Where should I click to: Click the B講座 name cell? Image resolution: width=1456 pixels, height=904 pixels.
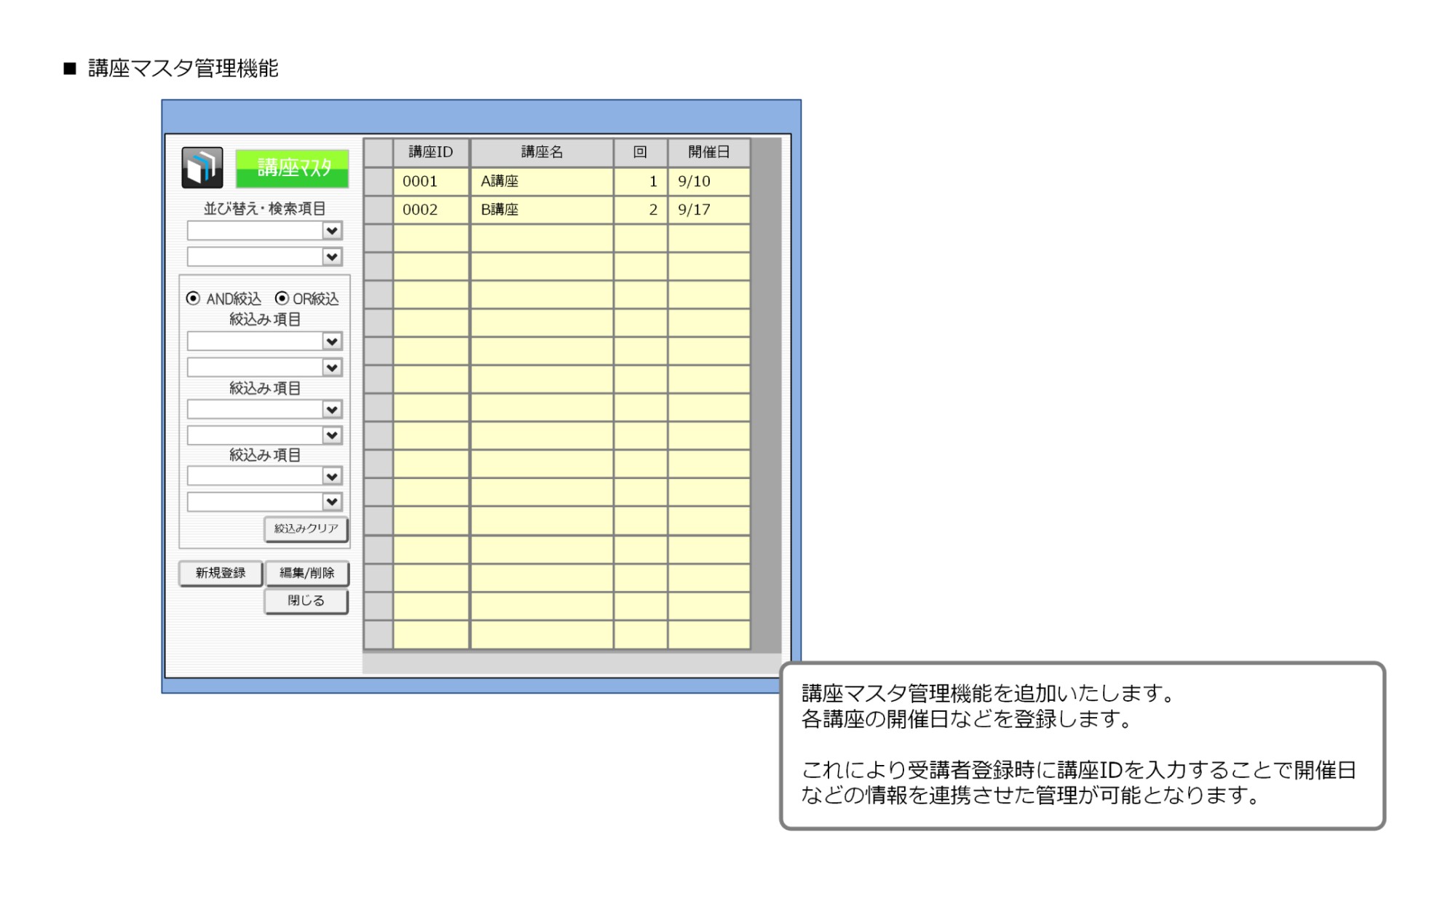(x=542, y=210)
